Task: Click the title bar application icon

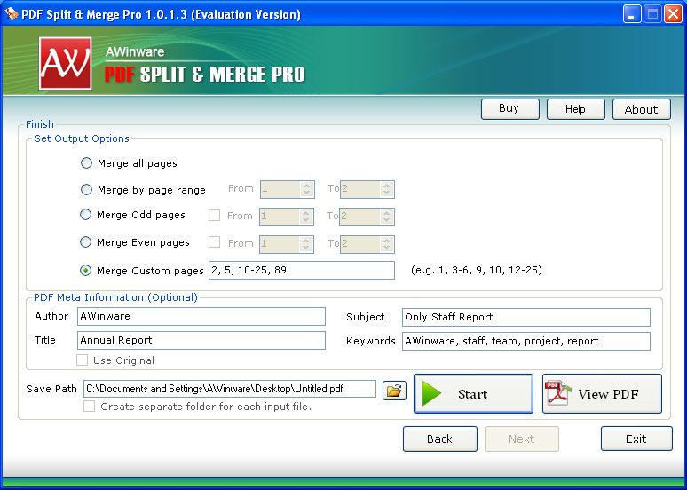Action: [x=12, y=14]
